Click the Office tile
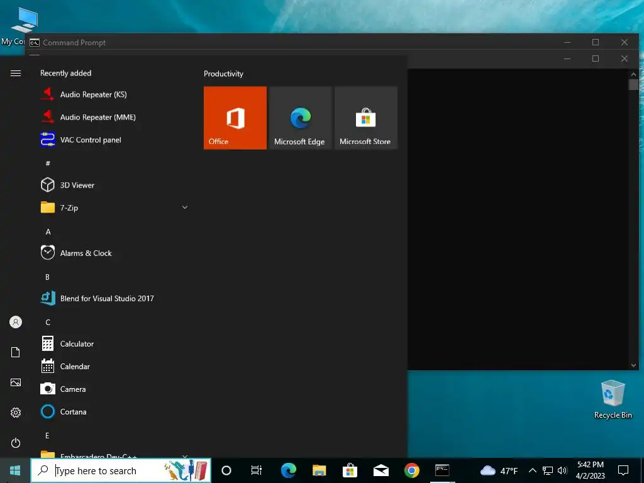Image resolution: width=644 pixels, height=483 pixels. click(x=235, y=118)
